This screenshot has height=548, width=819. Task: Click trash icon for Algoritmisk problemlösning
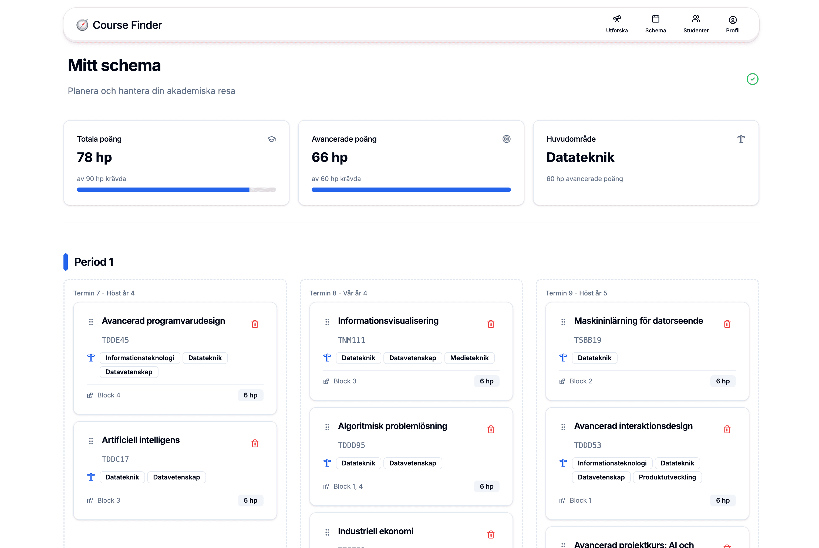[x=491, y=429]
